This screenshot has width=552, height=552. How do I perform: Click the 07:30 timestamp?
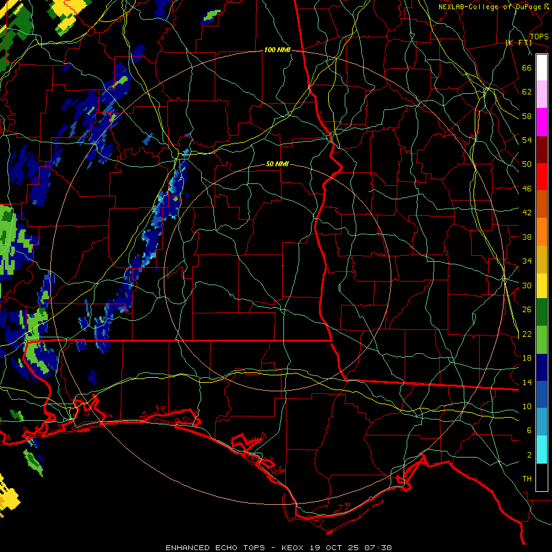tap(378, 548)
